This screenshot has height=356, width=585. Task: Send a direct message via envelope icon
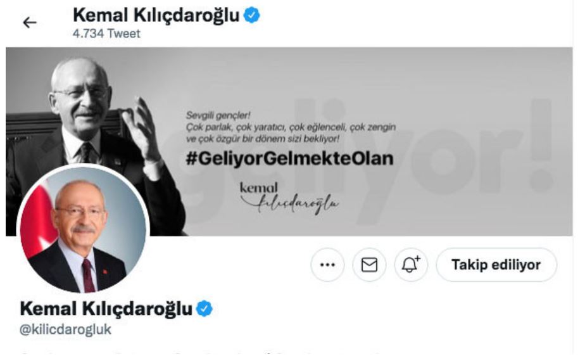click(369, 265)
